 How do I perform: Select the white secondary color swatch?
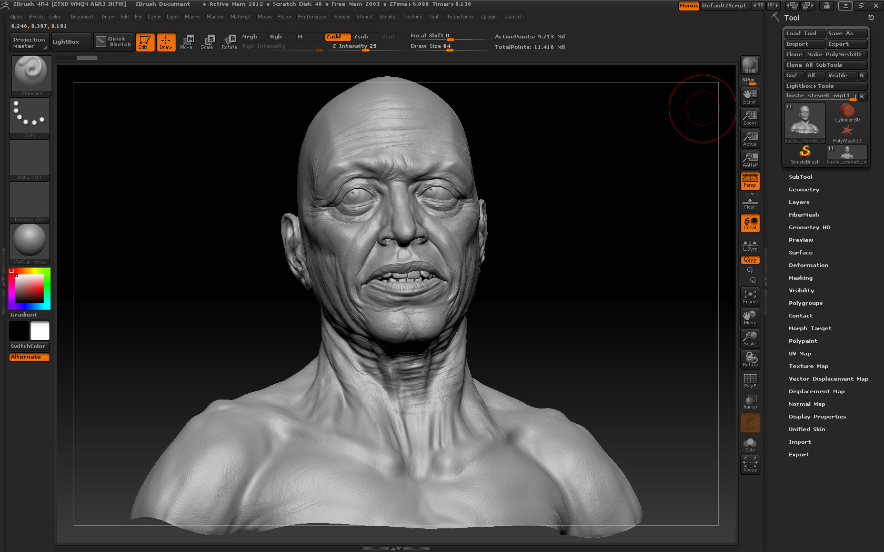[40, 331]
